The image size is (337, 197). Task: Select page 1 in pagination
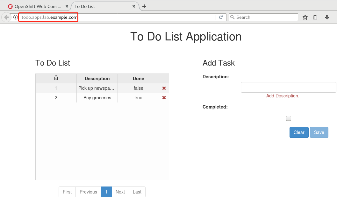point(106,192)
